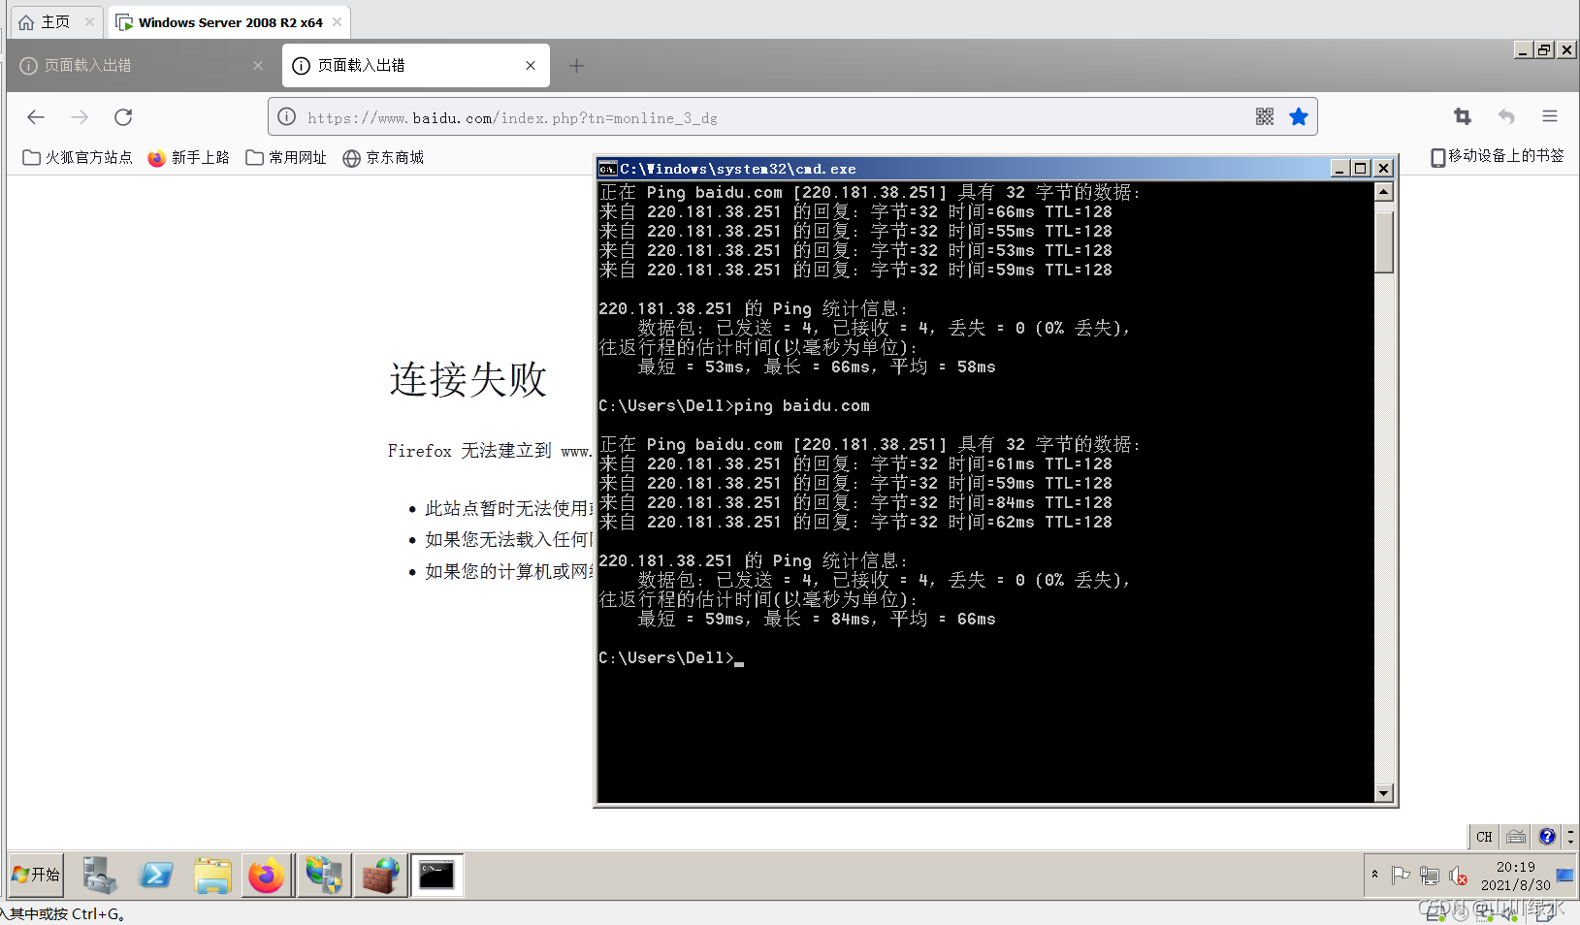Open Windows PowerShell from taskbar
The image size is (1580, 925).
coord(156,876)
